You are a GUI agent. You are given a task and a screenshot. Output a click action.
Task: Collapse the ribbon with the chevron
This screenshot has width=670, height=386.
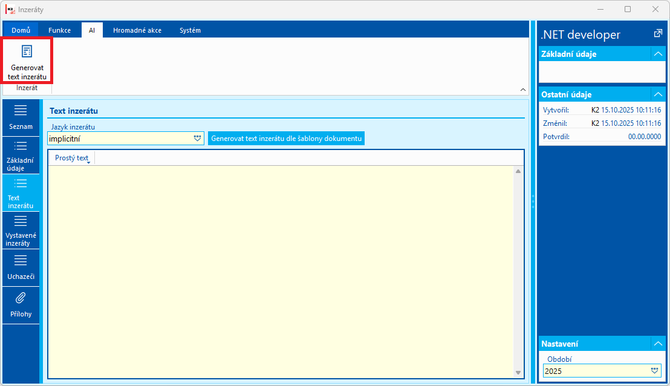(523, 90)
